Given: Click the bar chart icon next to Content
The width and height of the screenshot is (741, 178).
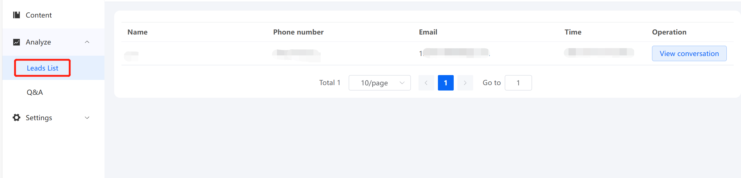Looking at the screenshot, I should click(16, 15).
